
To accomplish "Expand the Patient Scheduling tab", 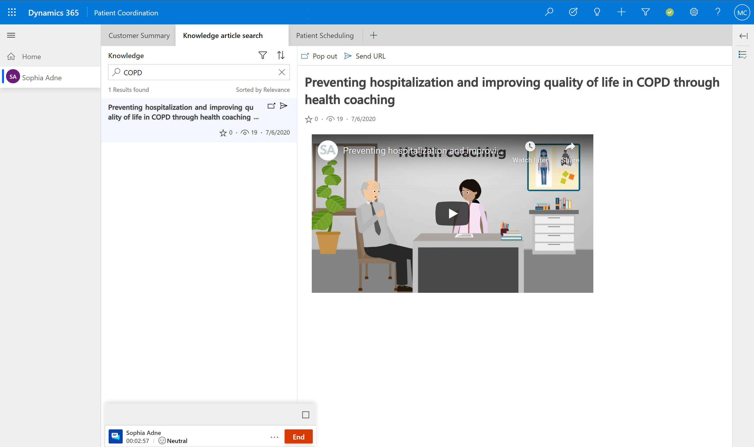I will point(325,35).
